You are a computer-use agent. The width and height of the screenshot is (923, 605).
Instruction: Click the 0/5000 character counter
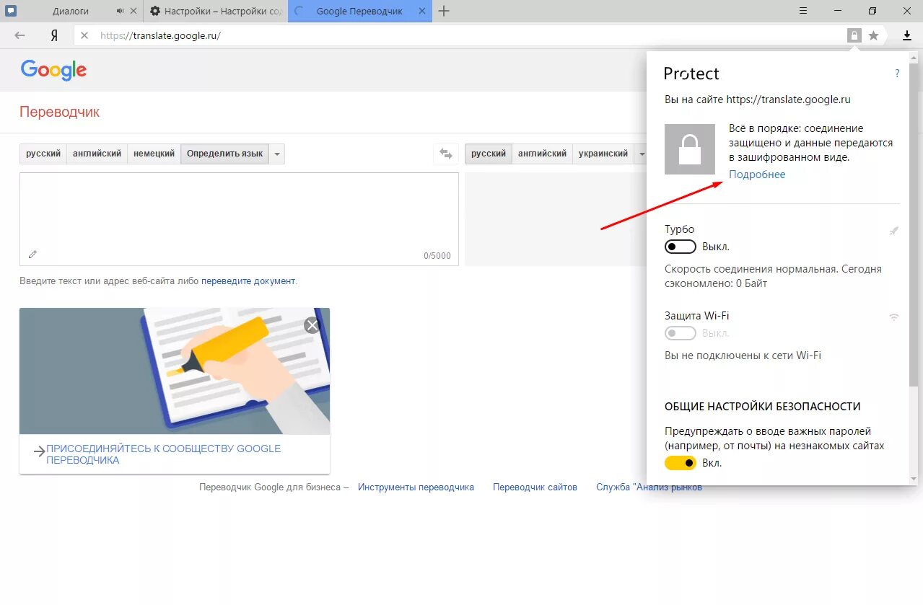[437, 256]
